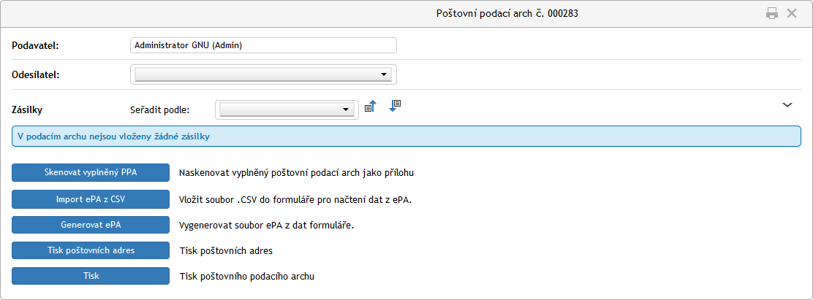Collapse the Zásilky section using the chevron
Screen dimensions: 813x300
pyautogui.click(x=787, y=105)
